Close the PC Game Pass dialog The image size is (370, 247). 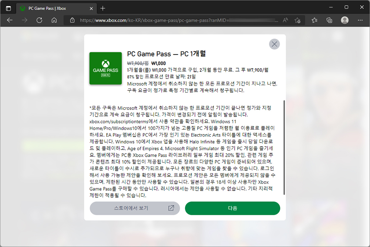[274, 44]
